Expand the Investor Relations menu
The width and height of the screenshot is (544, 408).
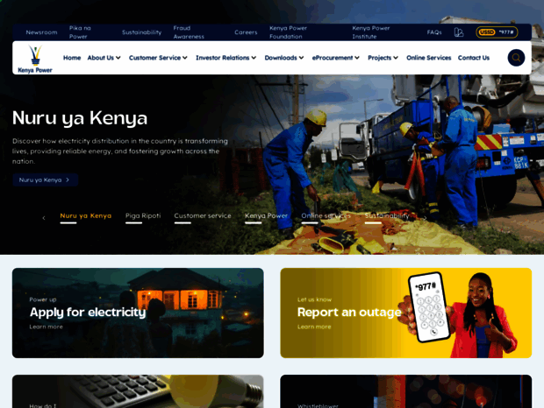225,58
